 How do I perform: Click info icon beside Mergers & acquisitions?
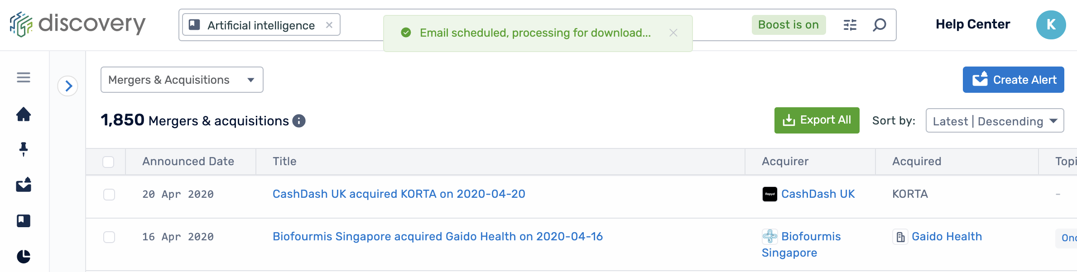click(x=299, y=121)
